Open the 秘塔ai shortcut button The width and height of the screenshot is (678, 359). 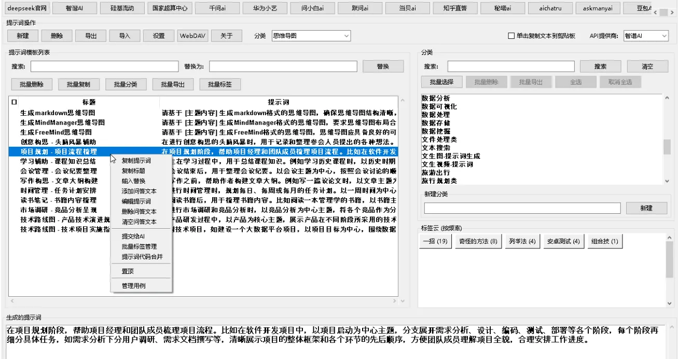click(503, 8)
